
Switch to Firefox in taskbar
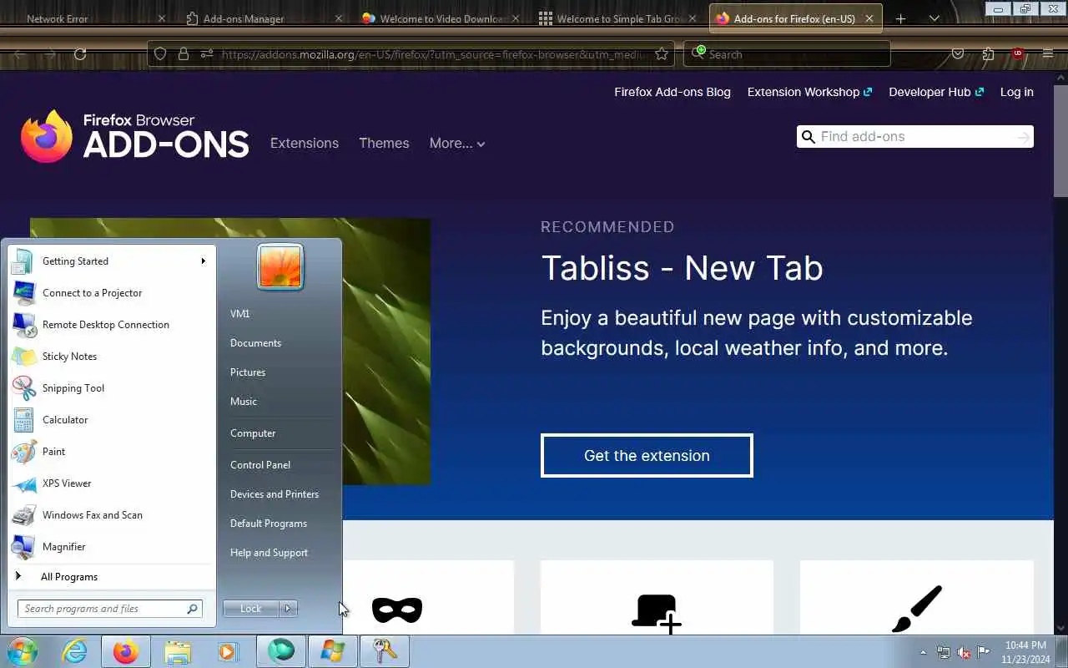[x=126, y=651]
